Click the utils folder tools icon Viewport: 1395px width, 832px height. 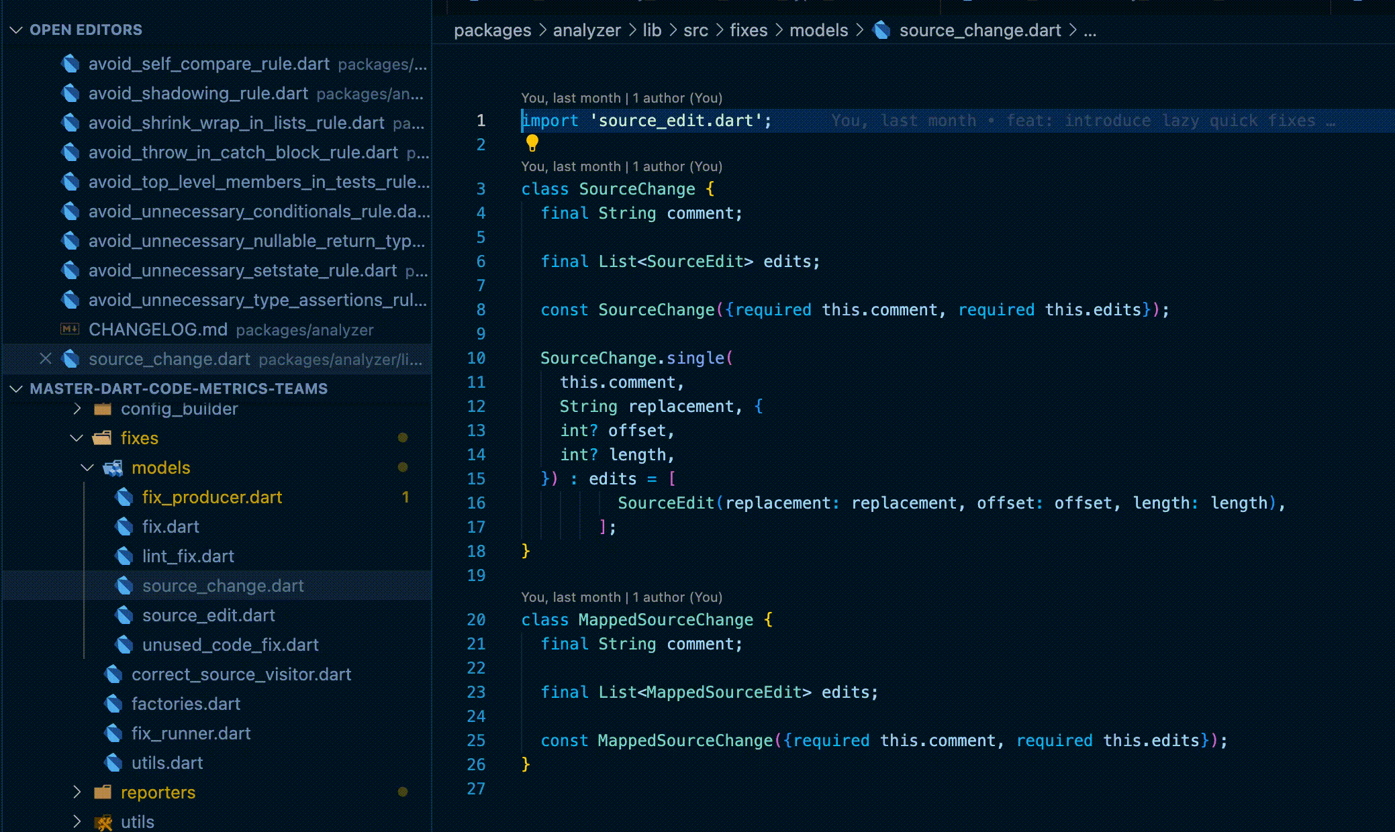pyautogui.click(x=103, y=822)
